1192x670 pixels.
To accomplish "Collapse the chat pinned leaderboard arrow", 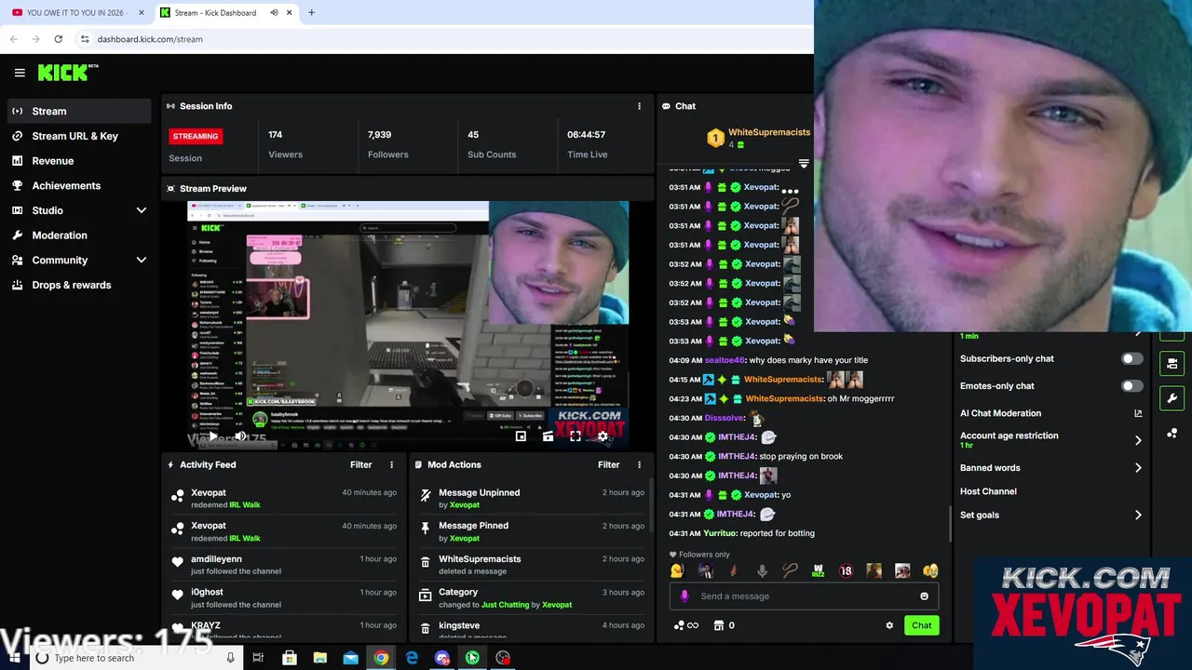I will [804, 164].
